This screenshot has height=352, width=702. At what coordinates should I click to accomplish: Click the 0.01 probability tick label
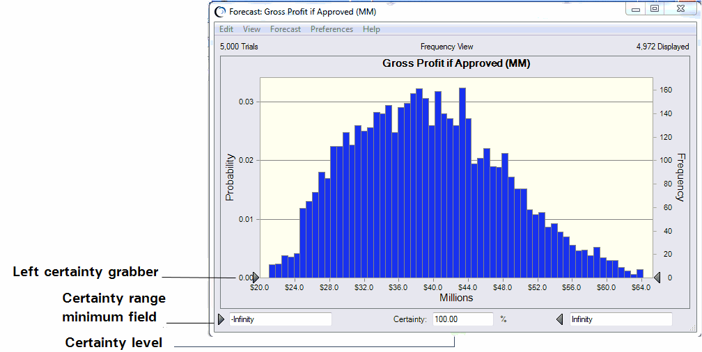coord(247,220)
